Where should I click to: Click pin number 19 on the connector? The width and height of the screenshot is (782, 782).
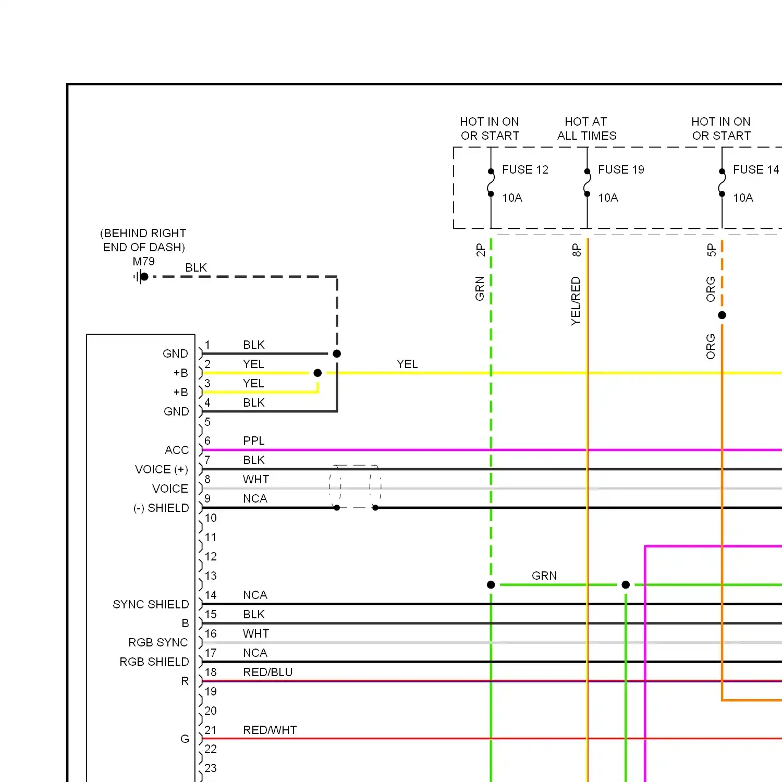211,691
